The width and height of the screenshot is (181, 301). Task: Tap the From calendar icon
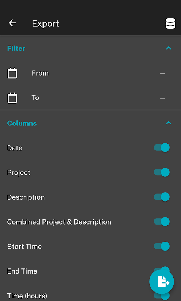[12, 73]
